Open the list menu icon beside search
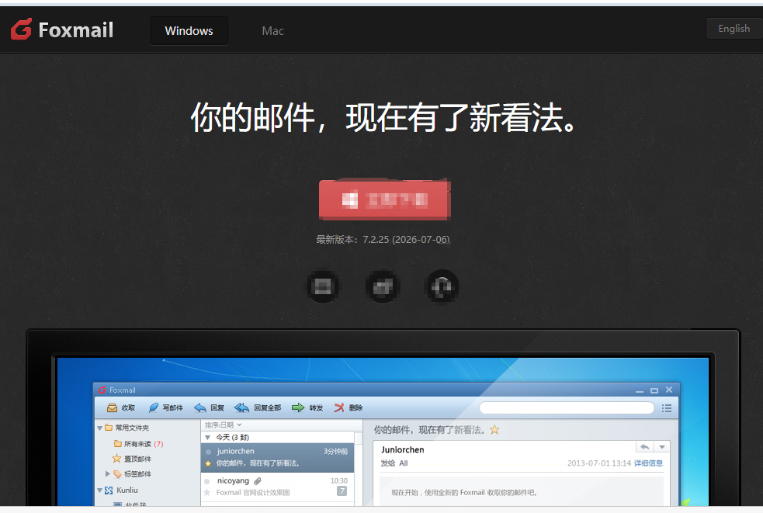Viewport: 763px width, 513px height. pyautogui.click(x=667, y=408)
